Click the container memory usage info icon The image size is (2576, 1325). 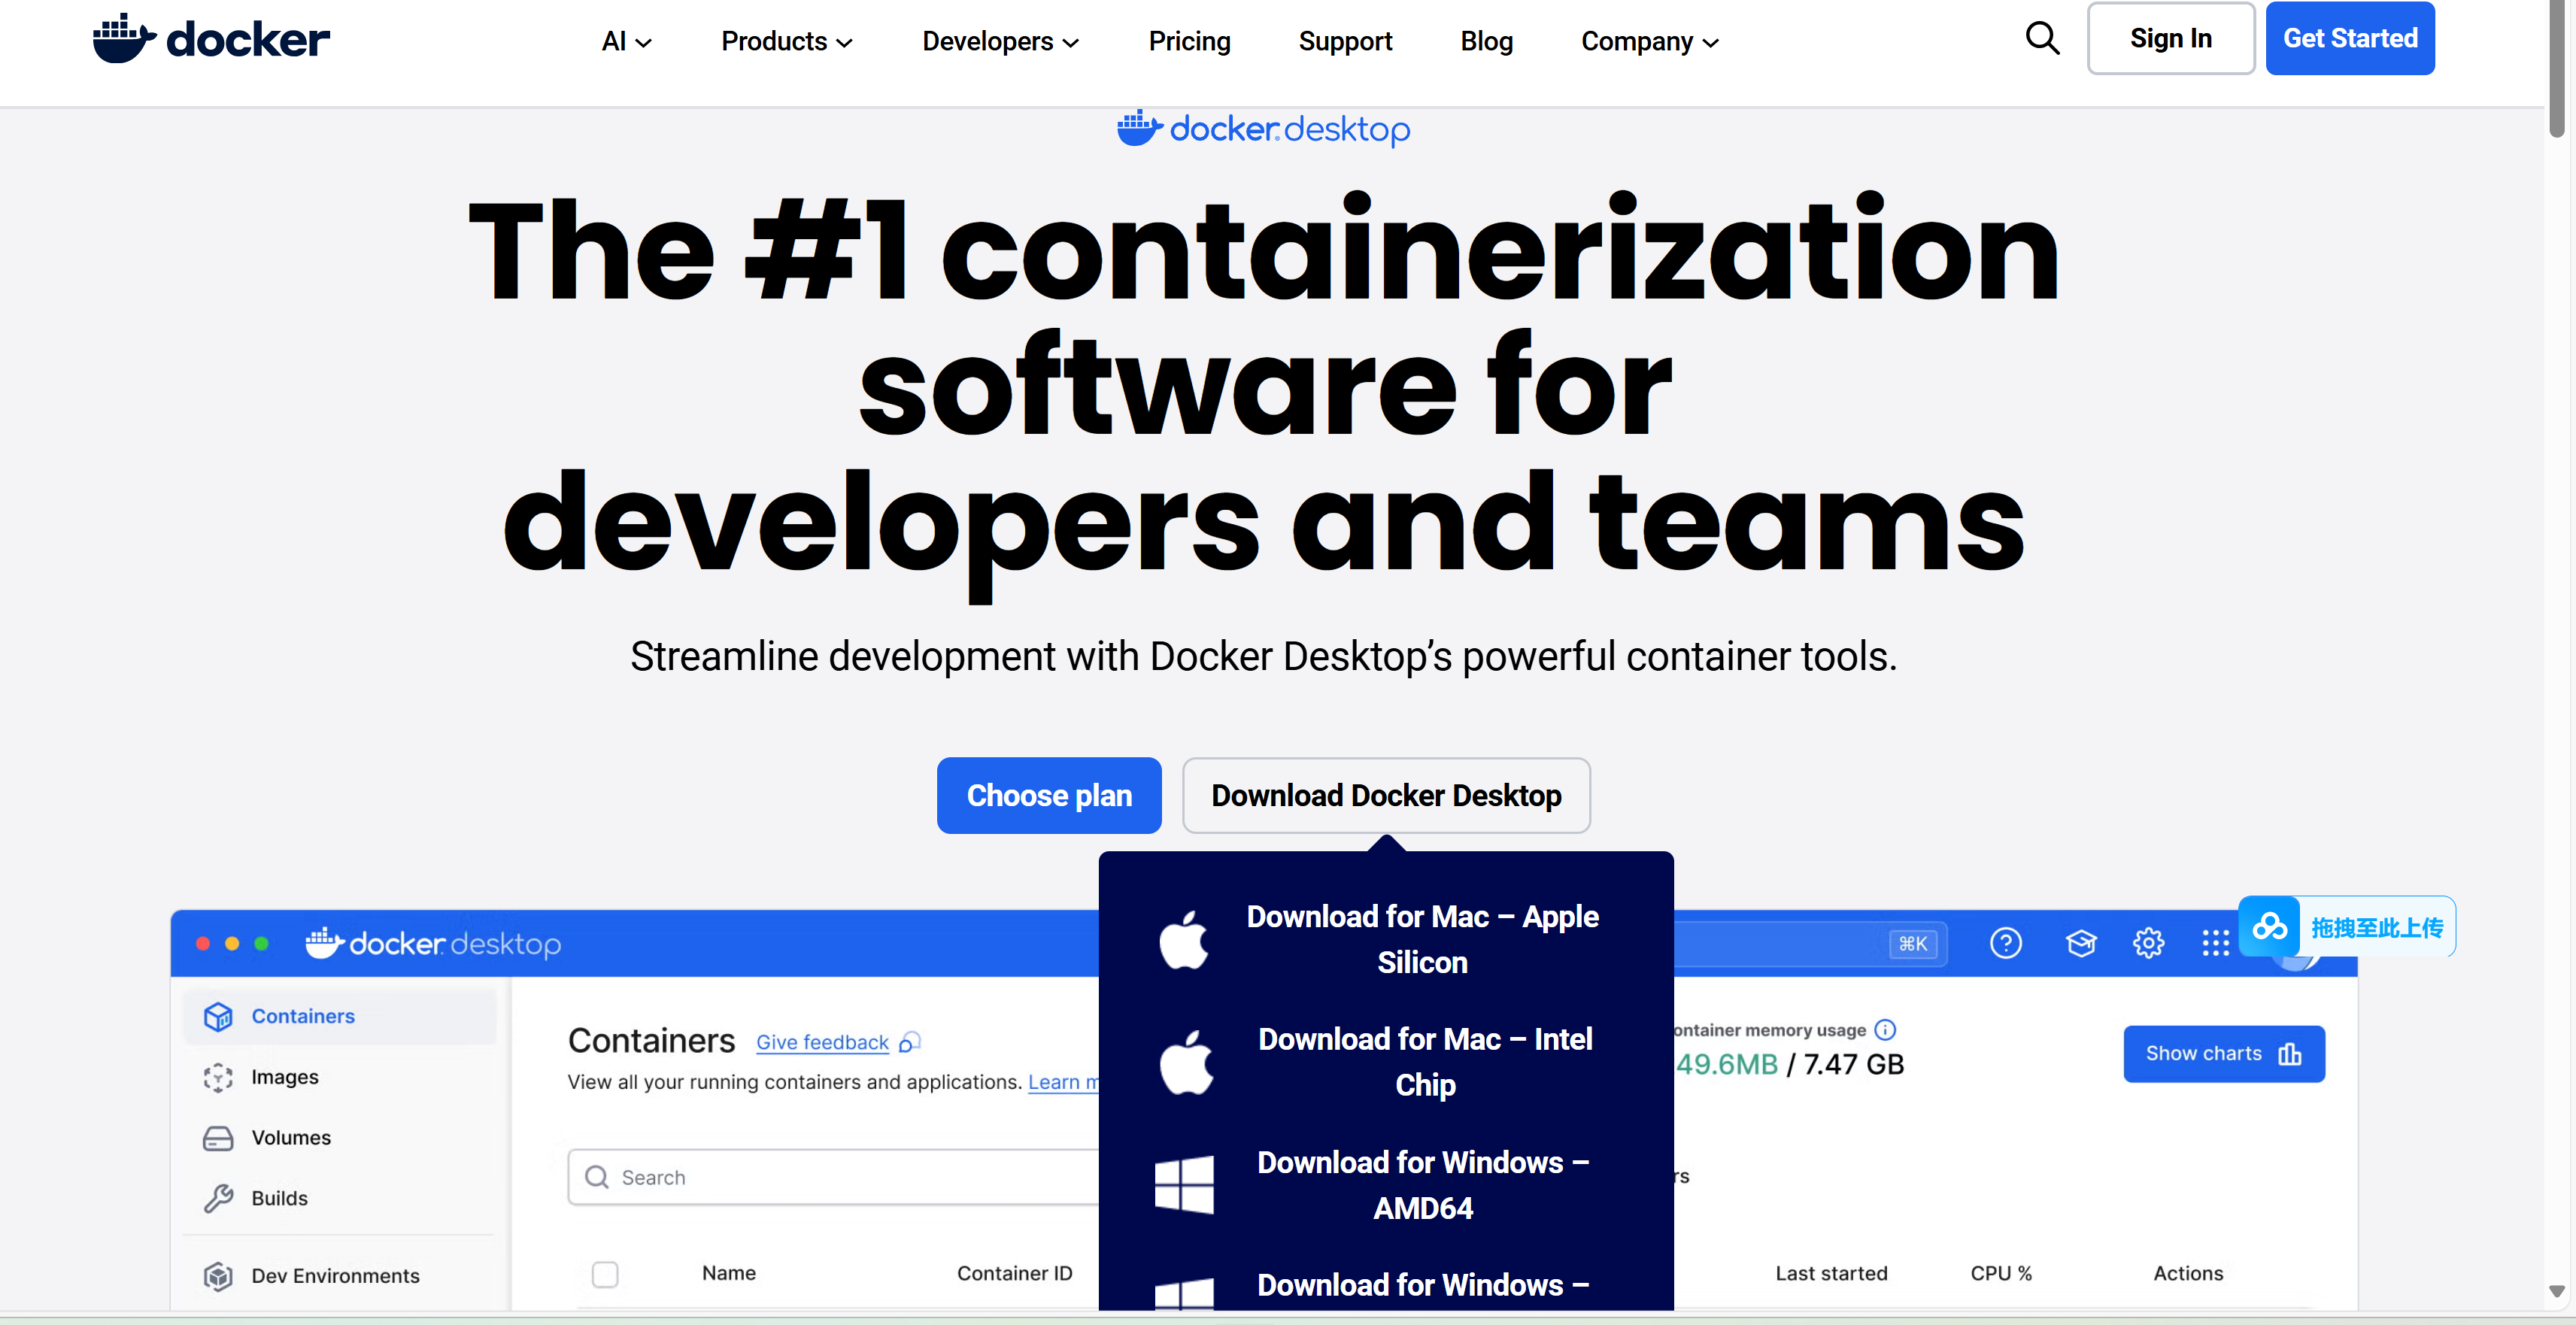(x=1885, y=1029)
